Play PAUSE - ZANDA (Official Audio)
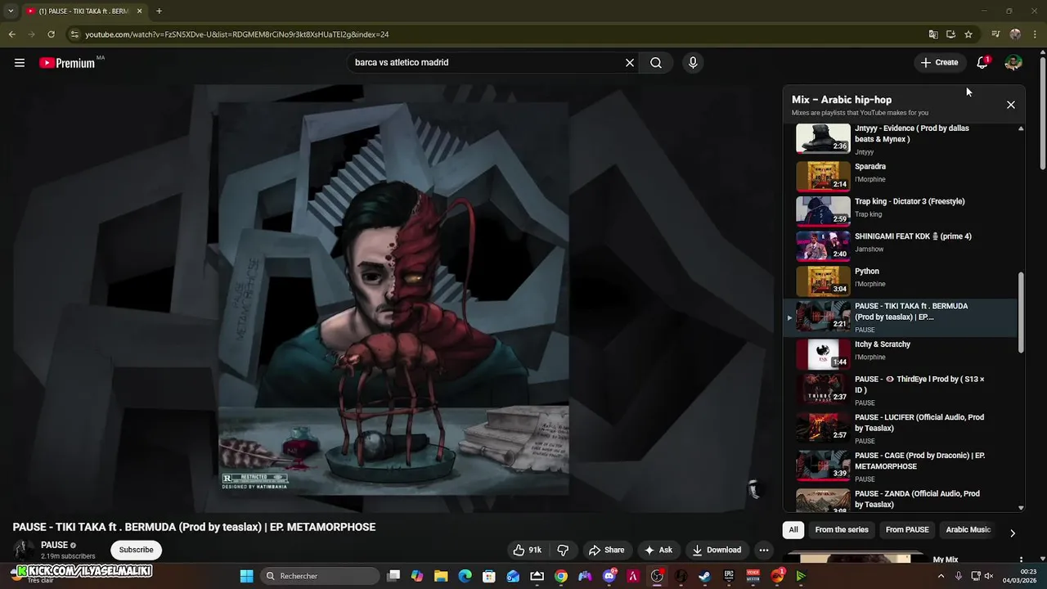The height and width of the screenshot is (589, 1047). pos(901,500)
